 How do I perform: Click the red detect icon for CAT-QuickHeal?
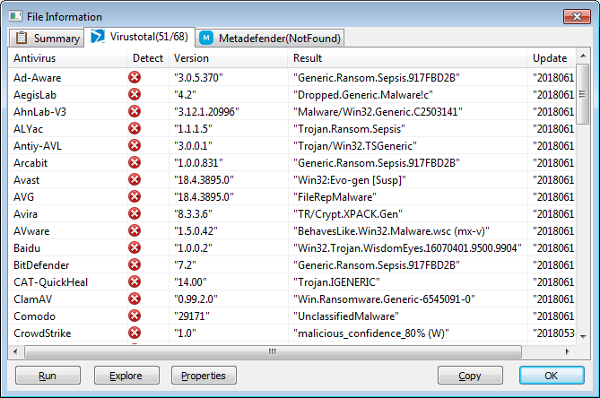pyautogui.click(x=135, y=281)
